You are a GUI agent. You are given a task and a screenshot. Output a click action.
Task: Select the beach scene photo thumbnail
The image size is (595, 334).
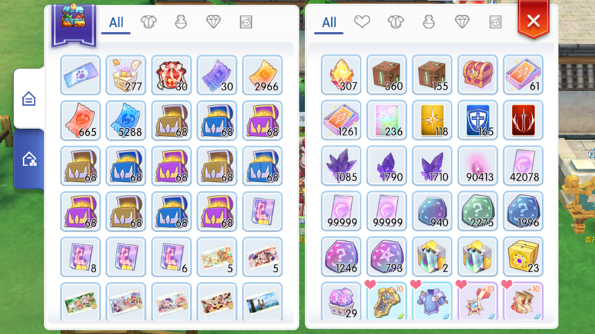click(x=263, y=302)
